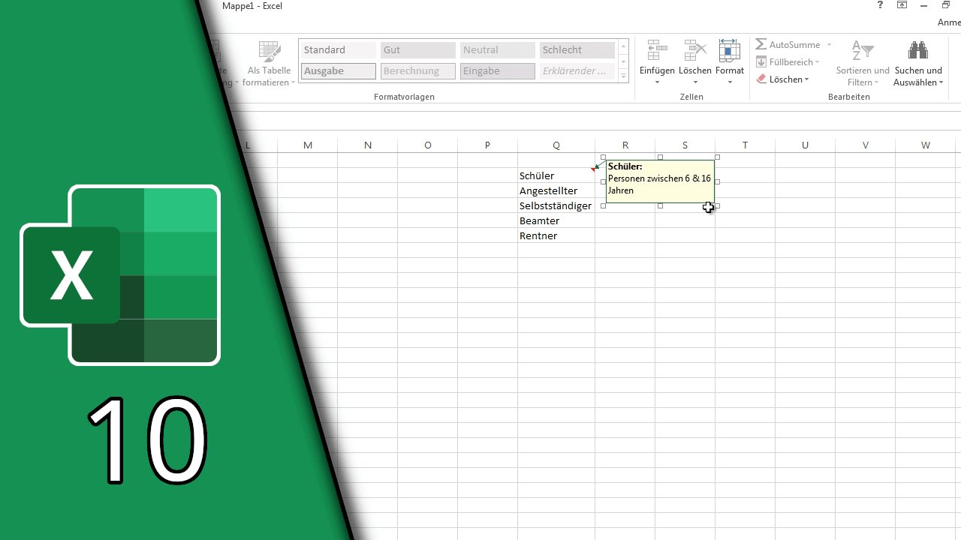Expand the Formatvorlagen gallery more arrow
This screenshot has height=540, width=961.
(623, 75)
